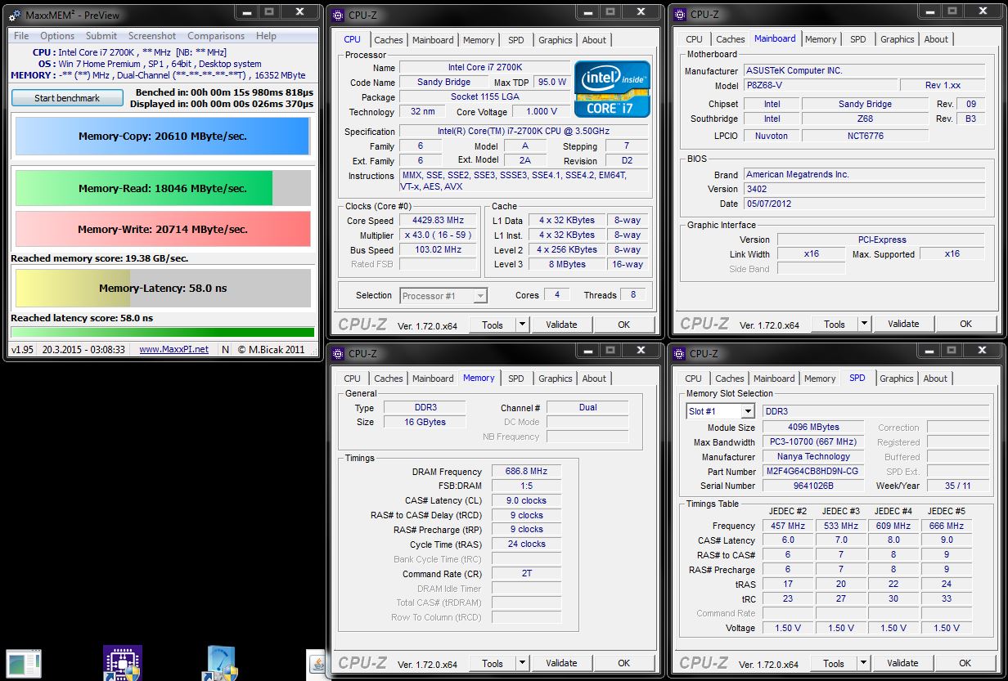
Task: Open the Screenshot menu in MaxxMEM
Action: point(152,36)
